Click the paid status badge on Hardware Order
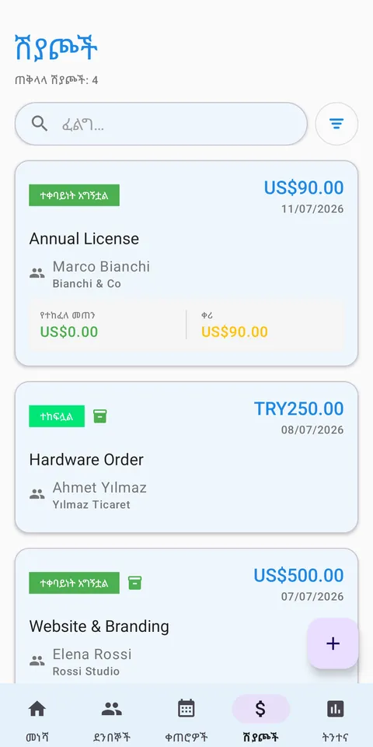Screen dimensions: 373x747 pyautogui.click(x=57, y=416)
